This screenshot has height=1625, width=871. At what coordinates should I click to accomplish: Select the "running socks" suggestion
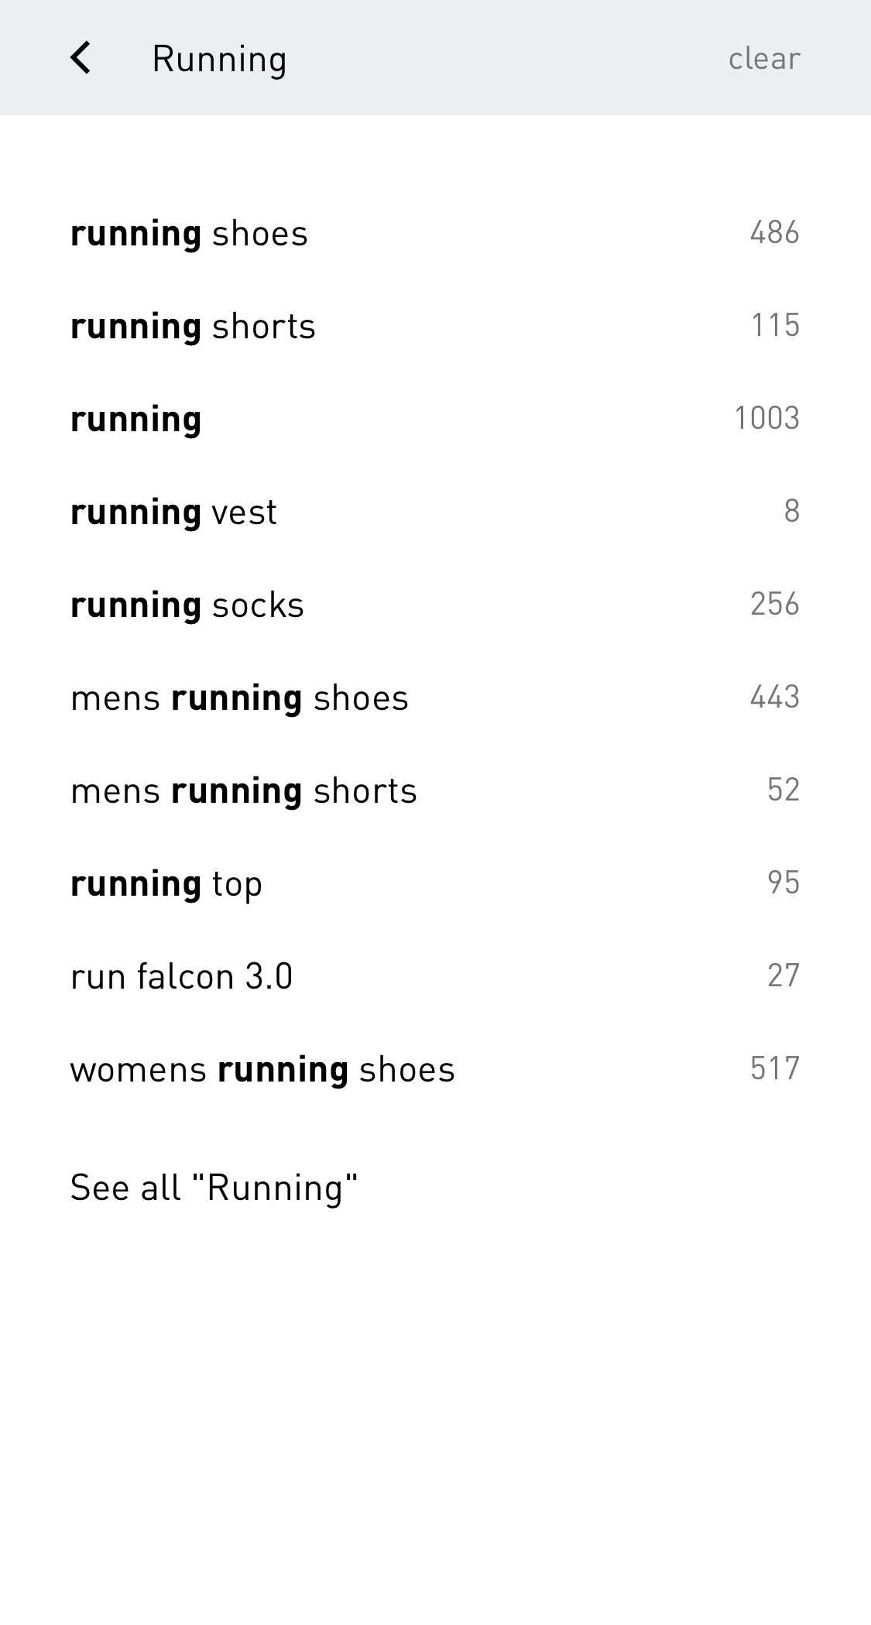[187, 605]
